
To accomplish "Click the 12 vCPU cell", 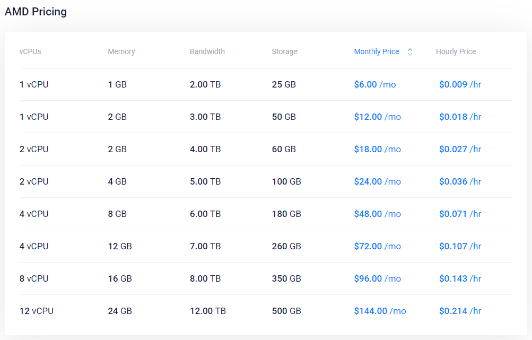I will pyautogui.click(x=36, y=311).
